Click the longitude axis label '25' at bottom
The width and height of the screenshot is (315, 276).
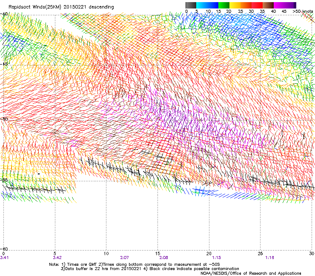(260, 253)
